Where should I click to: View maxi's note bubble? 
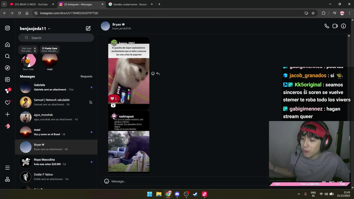(x=50, y=49)
